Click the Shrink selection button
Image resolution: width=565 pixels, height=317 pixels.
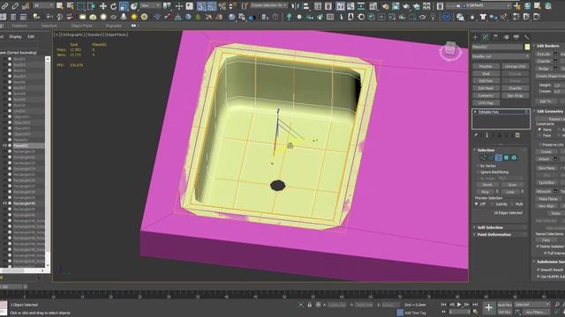[487, 185]
